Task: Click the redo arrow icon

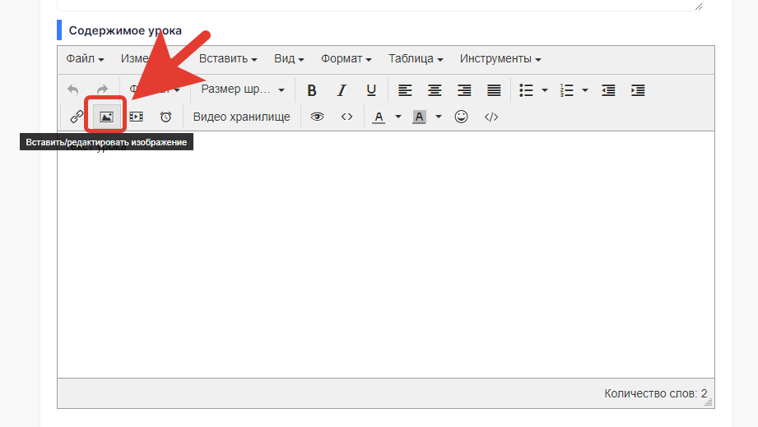Action: click(102, 90)
